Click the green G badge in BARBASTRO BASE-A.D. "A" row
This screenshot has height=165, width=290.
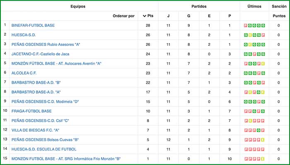tap(259, 92)
